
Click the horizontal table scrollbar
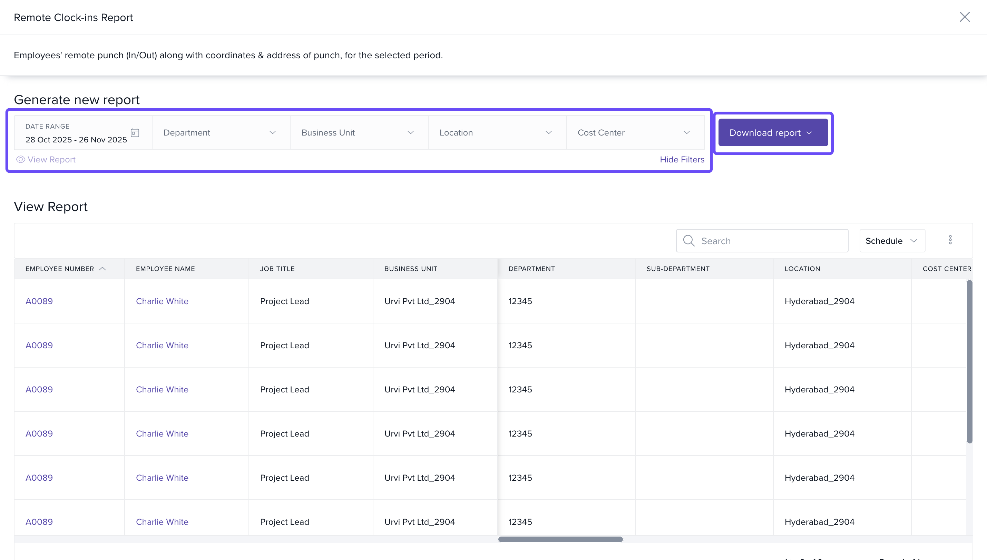pos(560,539)
